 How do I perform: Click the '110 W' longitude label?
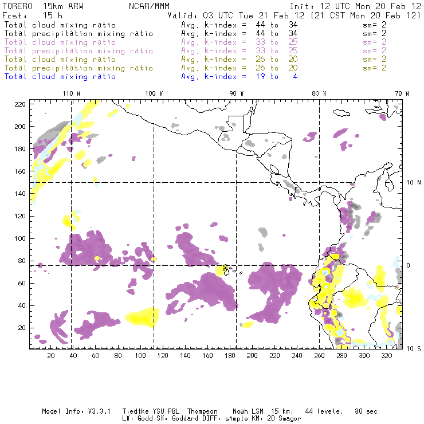click(x=72, y=93)
